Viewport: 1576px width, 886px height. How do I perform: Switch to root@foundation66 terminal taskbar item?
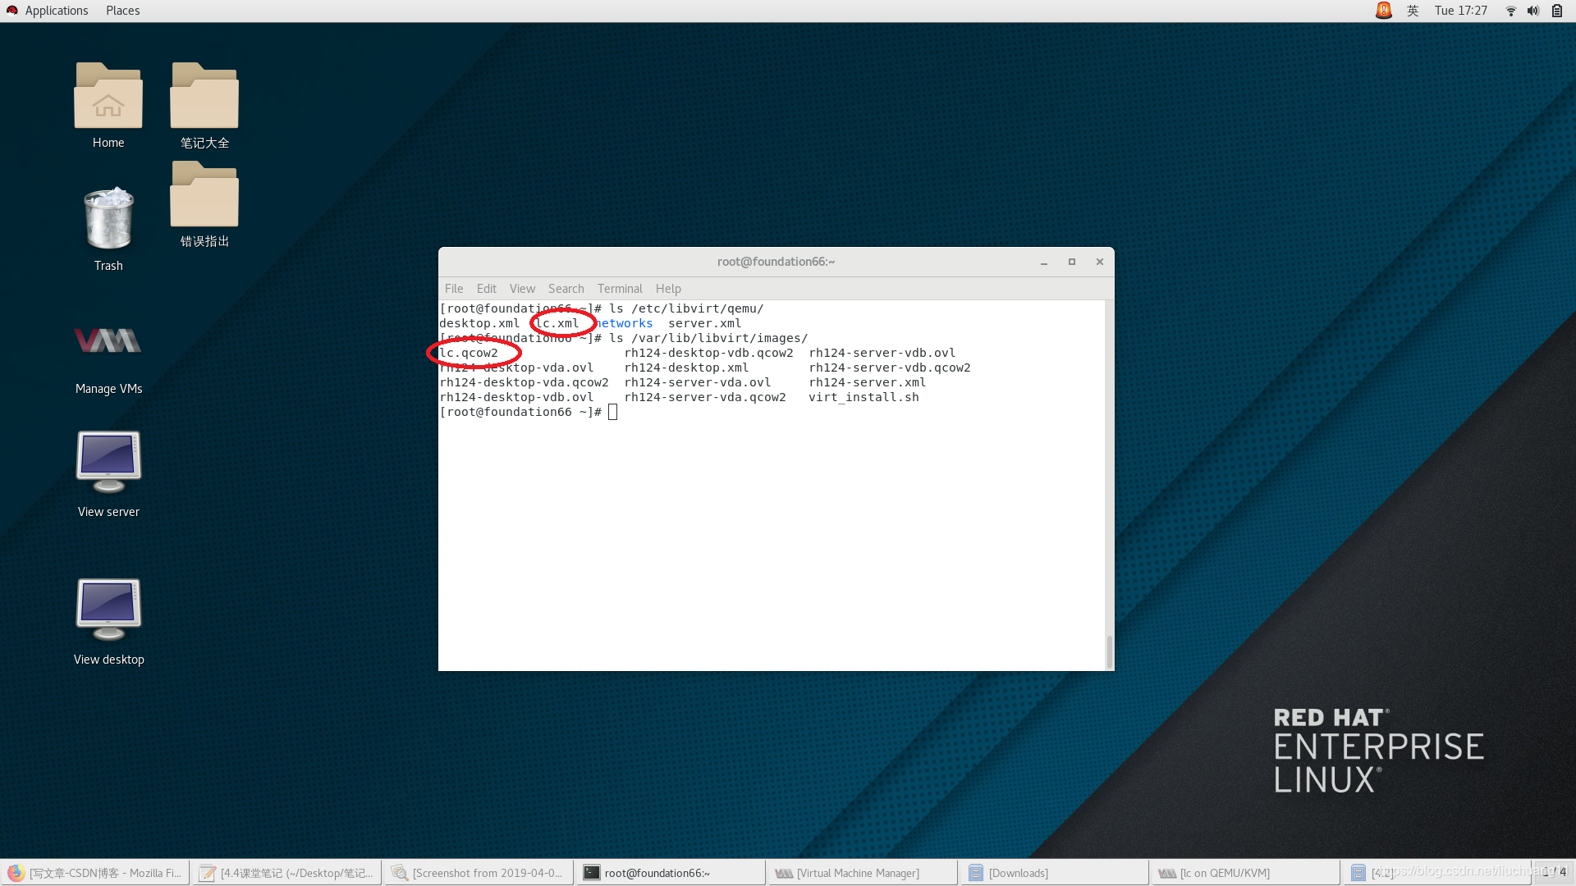(x=671, y=873)
